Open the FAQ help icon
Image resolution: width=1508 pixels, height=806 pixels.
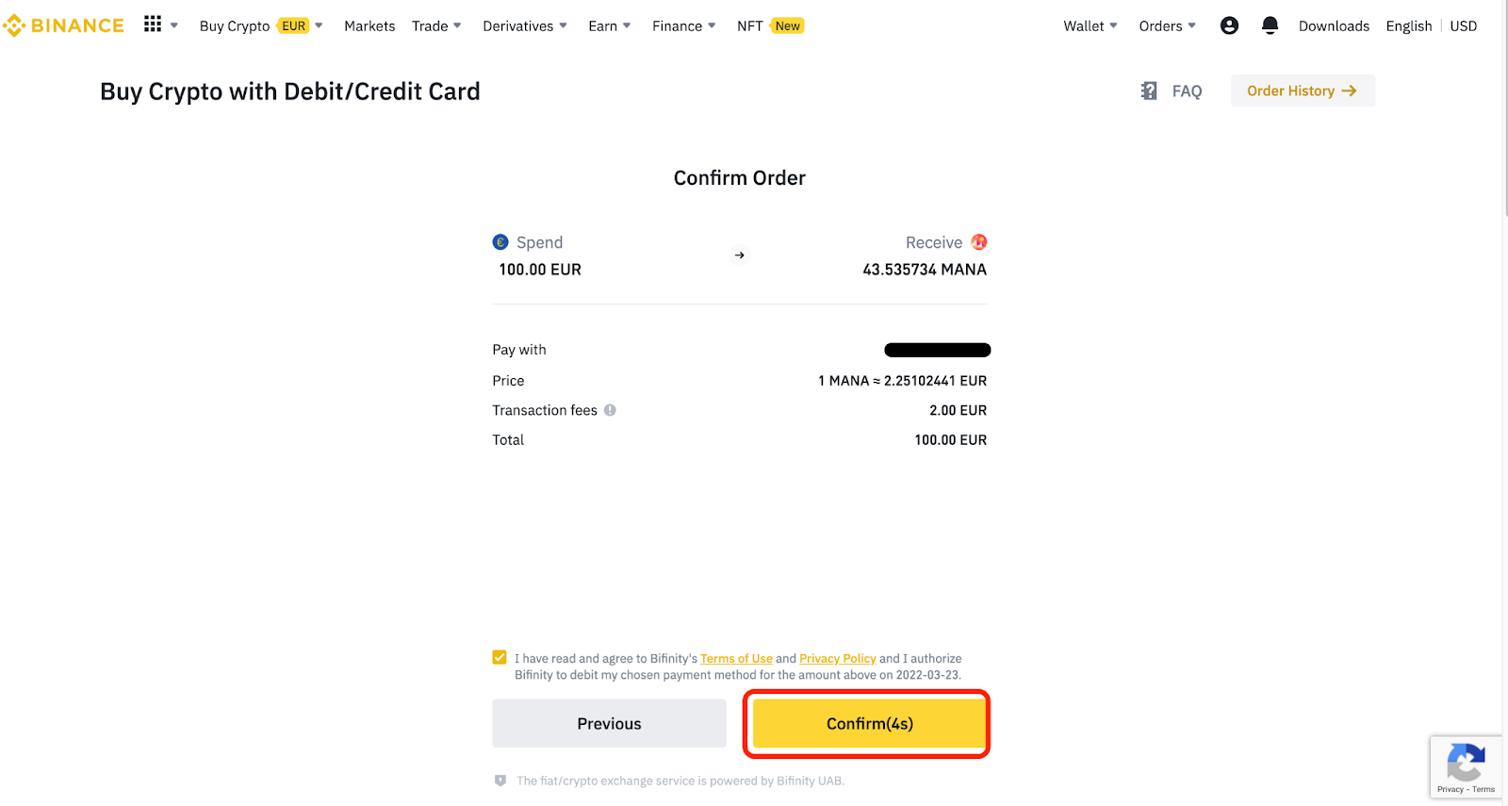1149,90
